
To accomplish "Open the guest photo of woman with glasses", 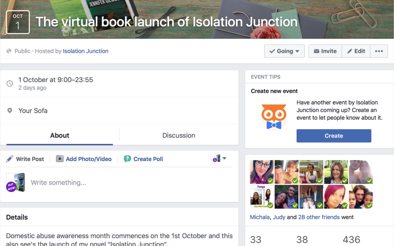I will click(262, 172).
